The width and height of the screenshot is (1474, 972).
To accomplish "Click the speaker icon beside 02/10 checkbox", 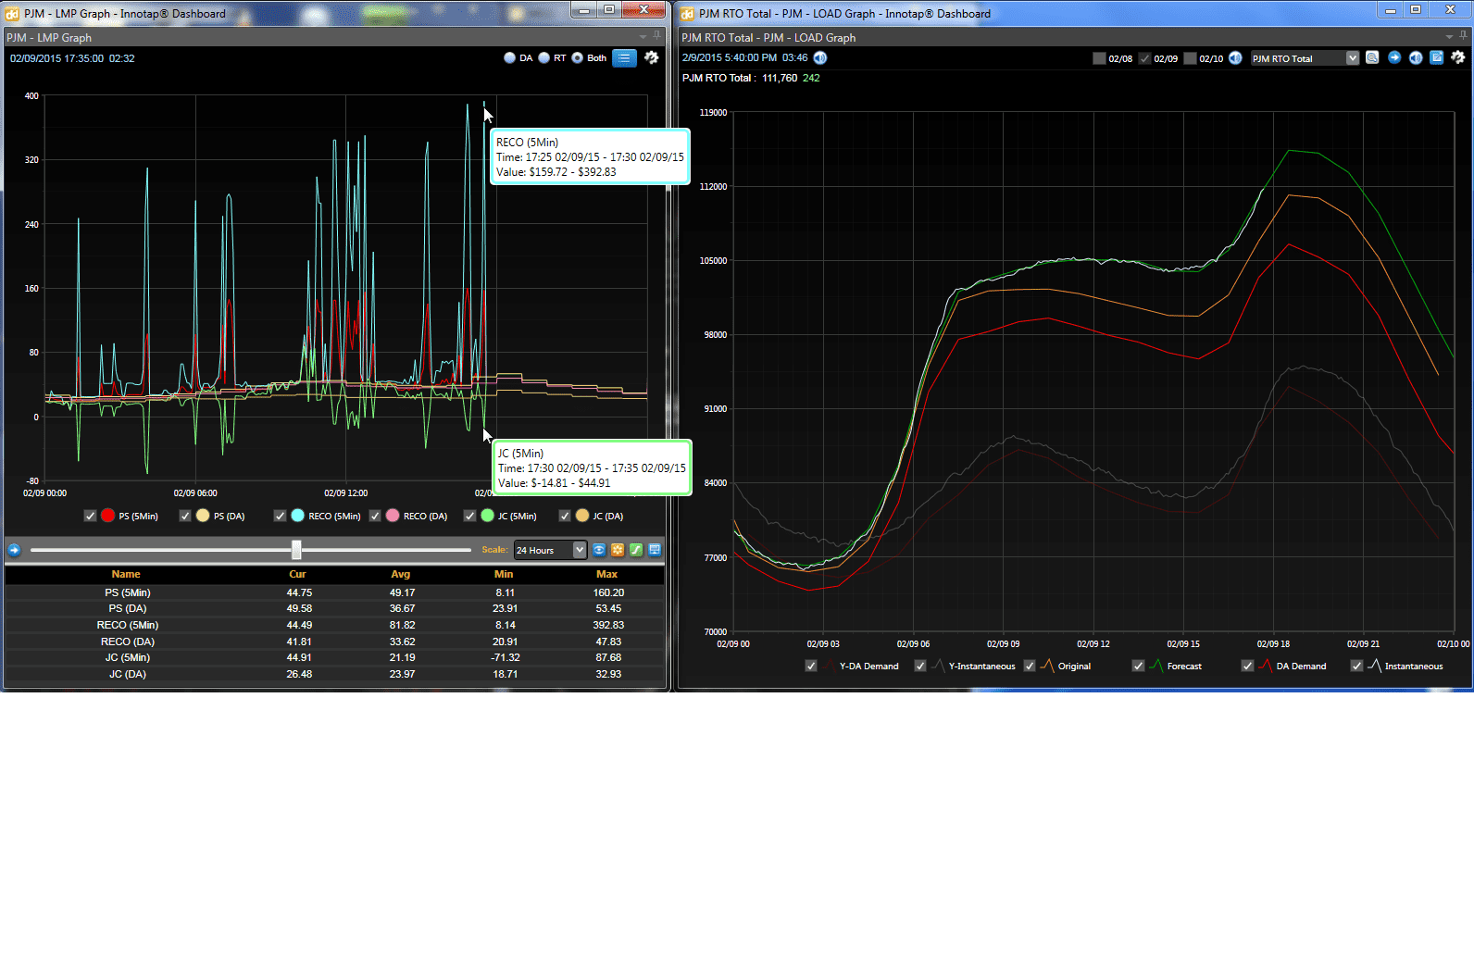I will [1235, 58].
